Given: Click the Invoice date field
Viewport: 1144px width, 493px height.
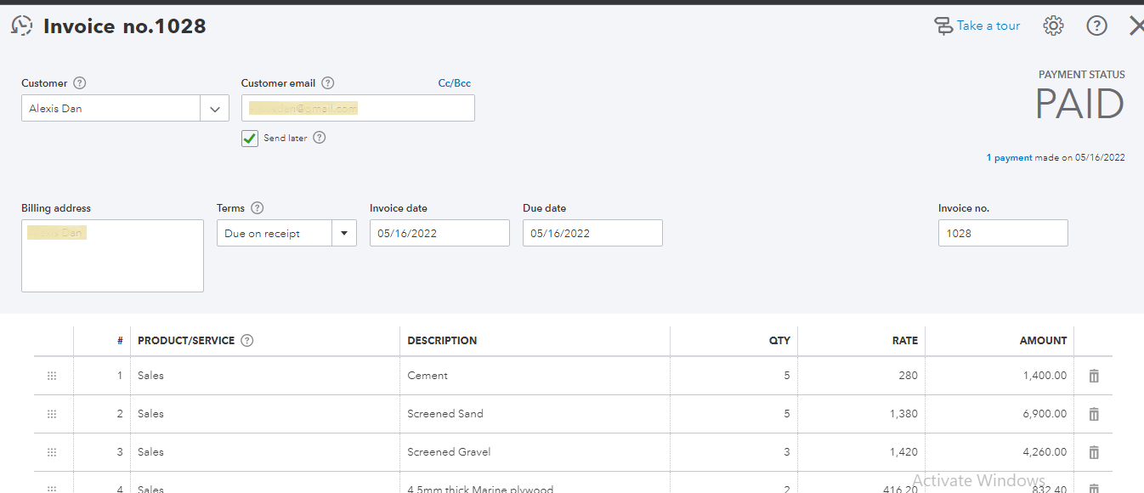Looking at the screenshot, I should (x=439, y=234).
